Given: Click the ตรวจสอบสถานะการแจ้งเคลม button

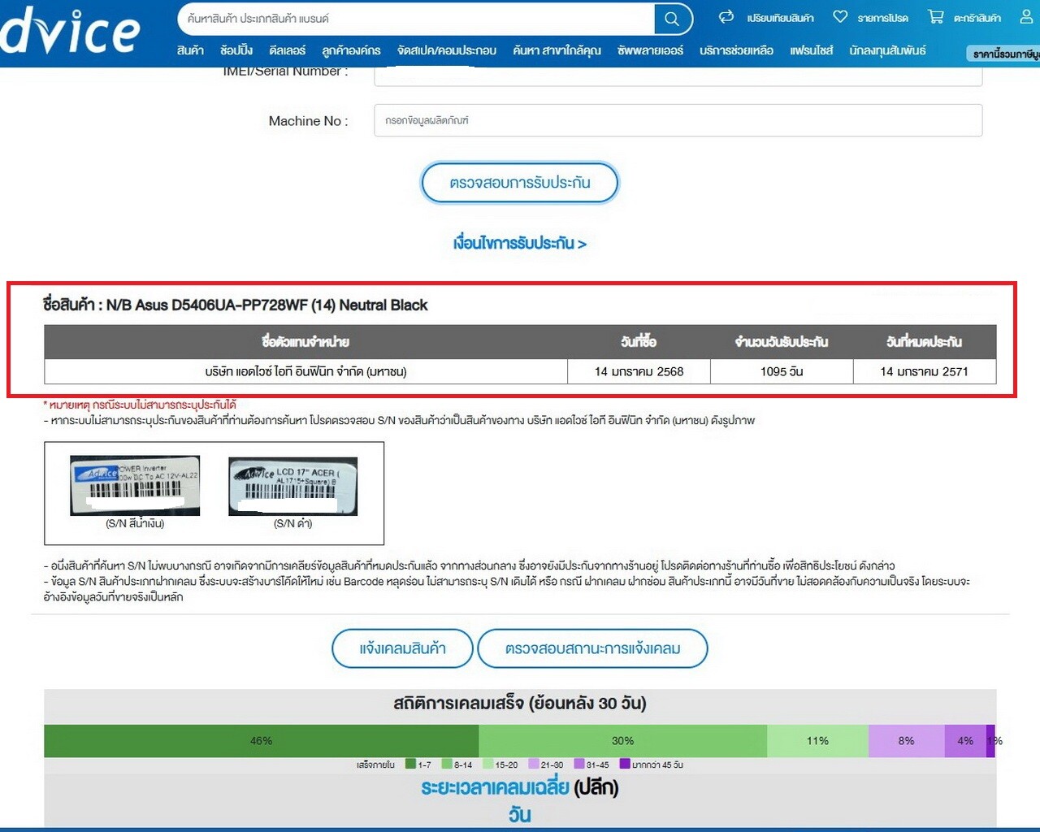Looking at the screenshot, I should [x=592, y=648].
